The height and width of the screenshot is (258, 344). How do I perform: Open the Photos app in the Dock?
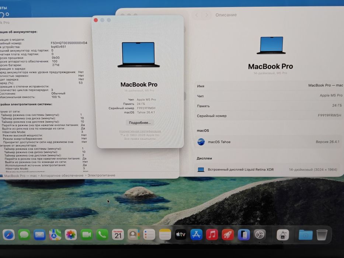click(x=71, y=235)
